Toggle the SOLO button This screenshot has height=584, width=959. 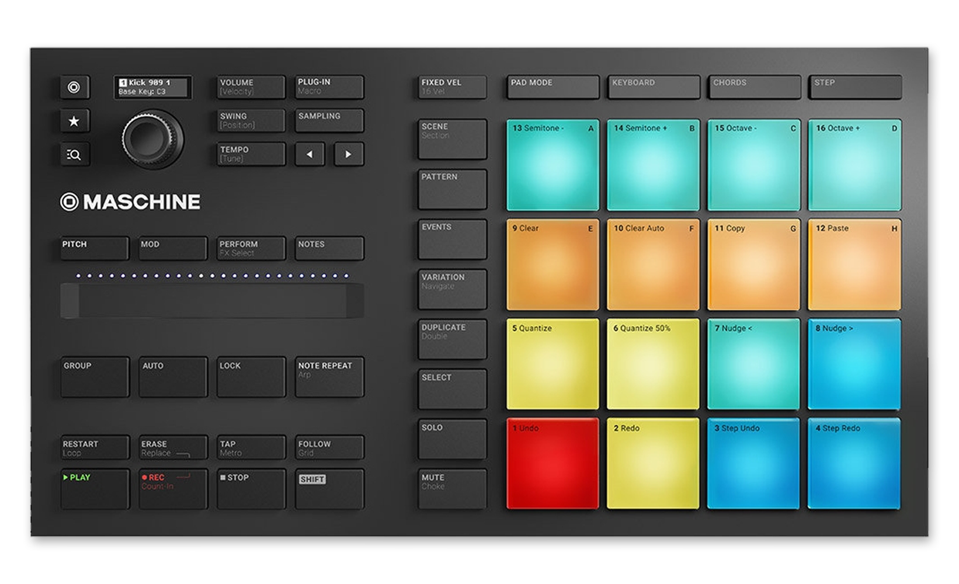point(453,439)
